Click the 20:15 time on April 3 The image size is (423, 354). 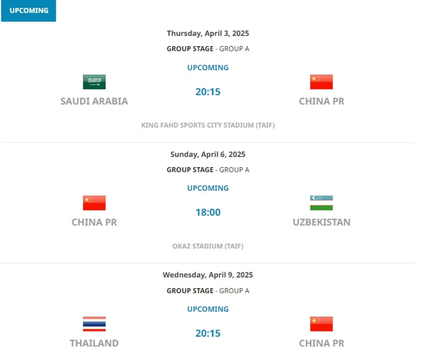pos(208,92)
